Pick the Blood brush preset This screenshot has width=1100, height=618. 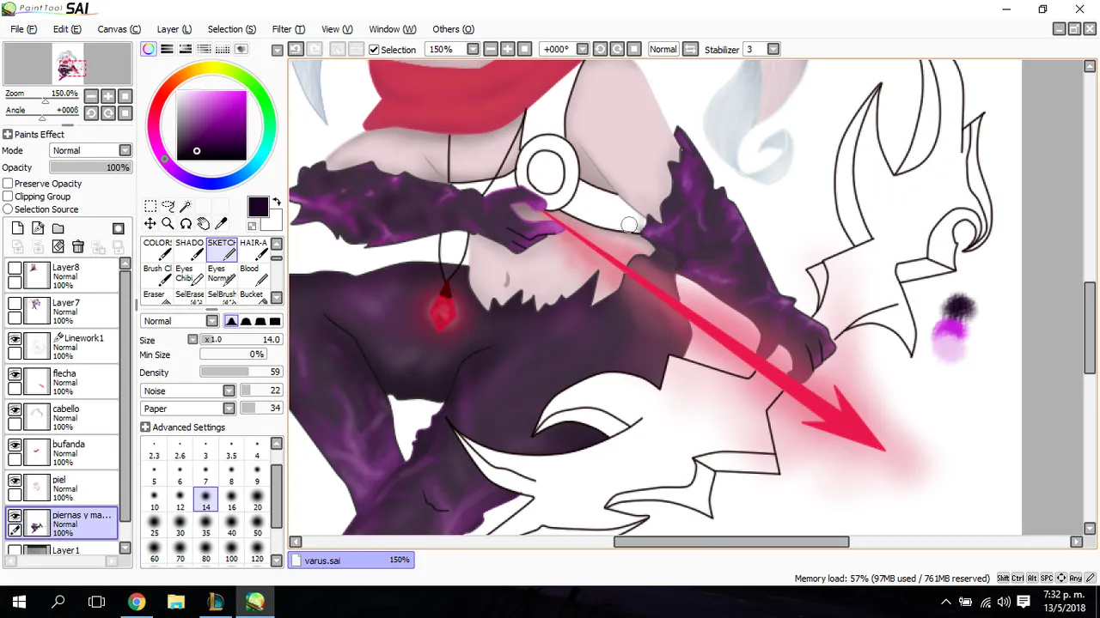coord(254,275)
